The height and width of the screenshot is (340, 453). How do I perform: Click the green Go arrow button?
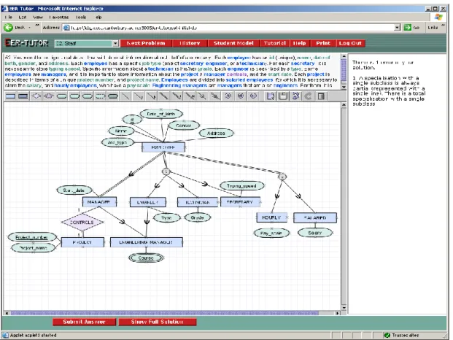point(407,28)
